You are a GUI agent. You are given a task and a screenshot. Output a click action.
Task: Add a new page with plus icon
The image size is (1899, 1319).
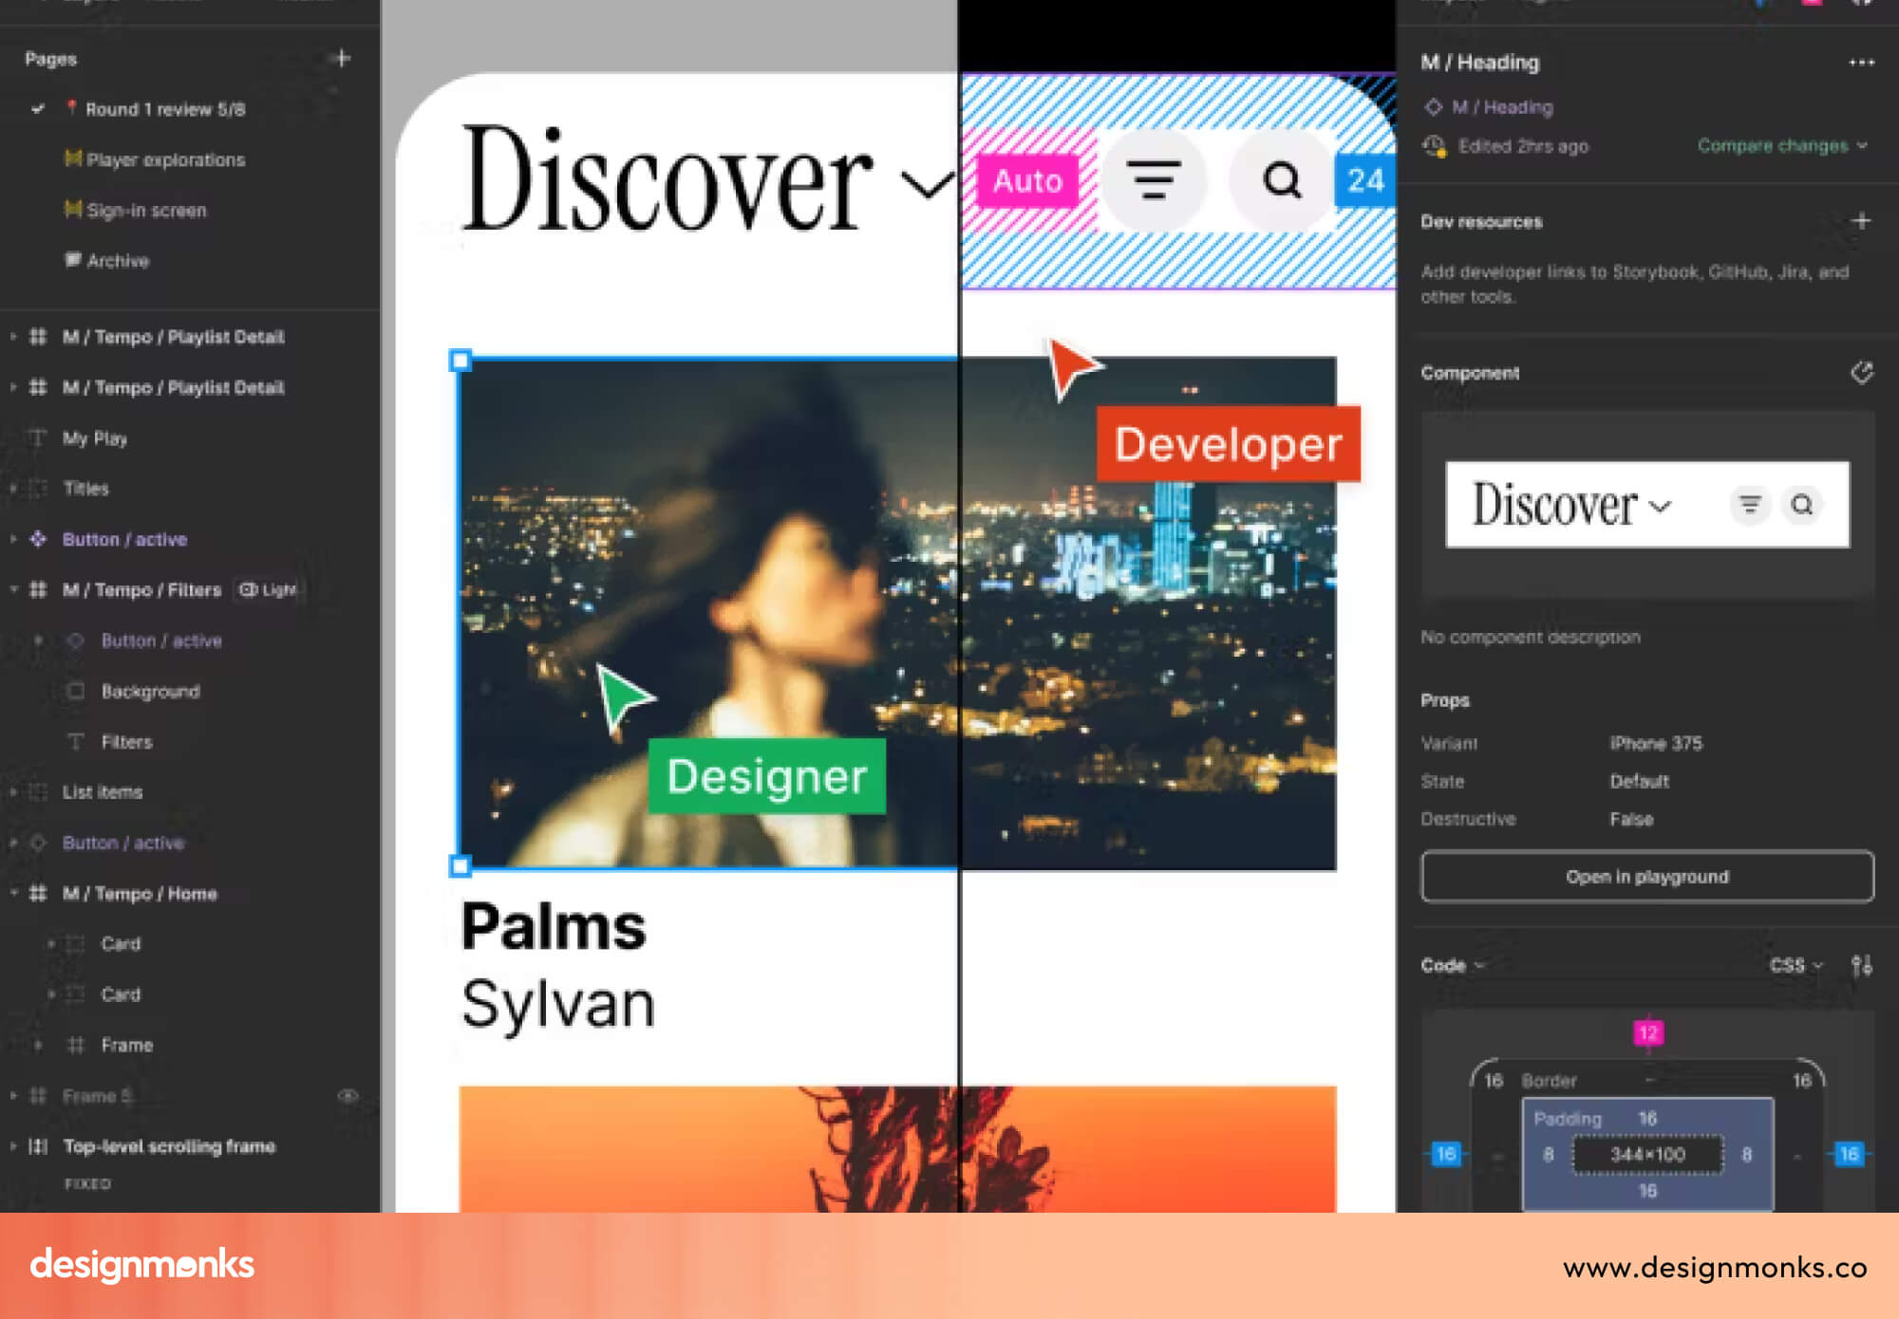coord(342,59)
